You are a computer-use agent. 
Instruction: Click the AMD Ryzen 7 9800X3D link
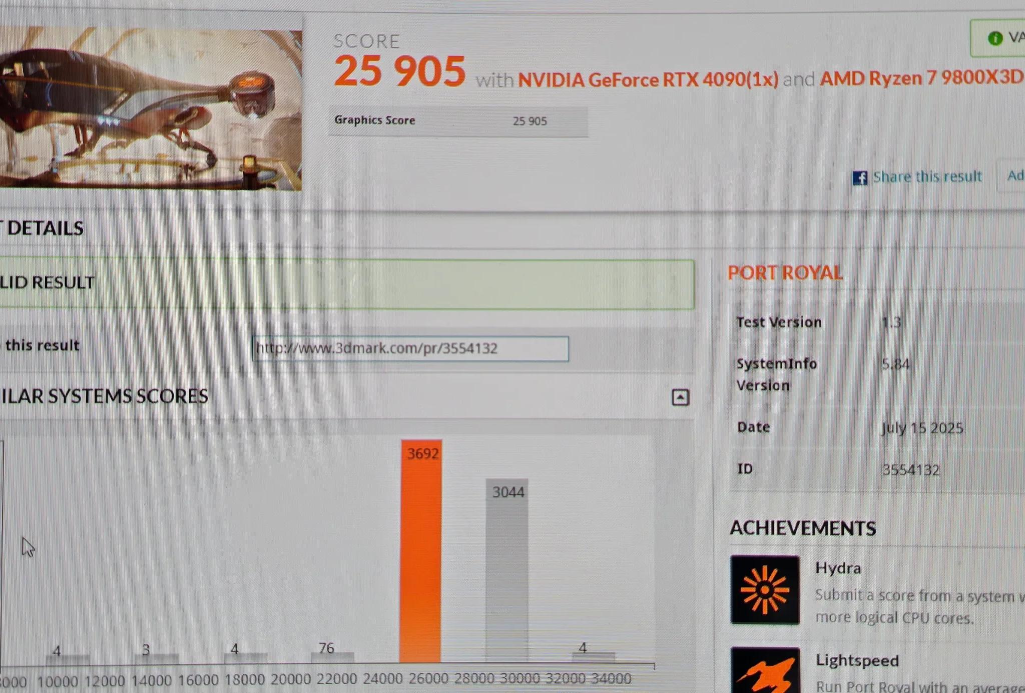click(921, 78)
